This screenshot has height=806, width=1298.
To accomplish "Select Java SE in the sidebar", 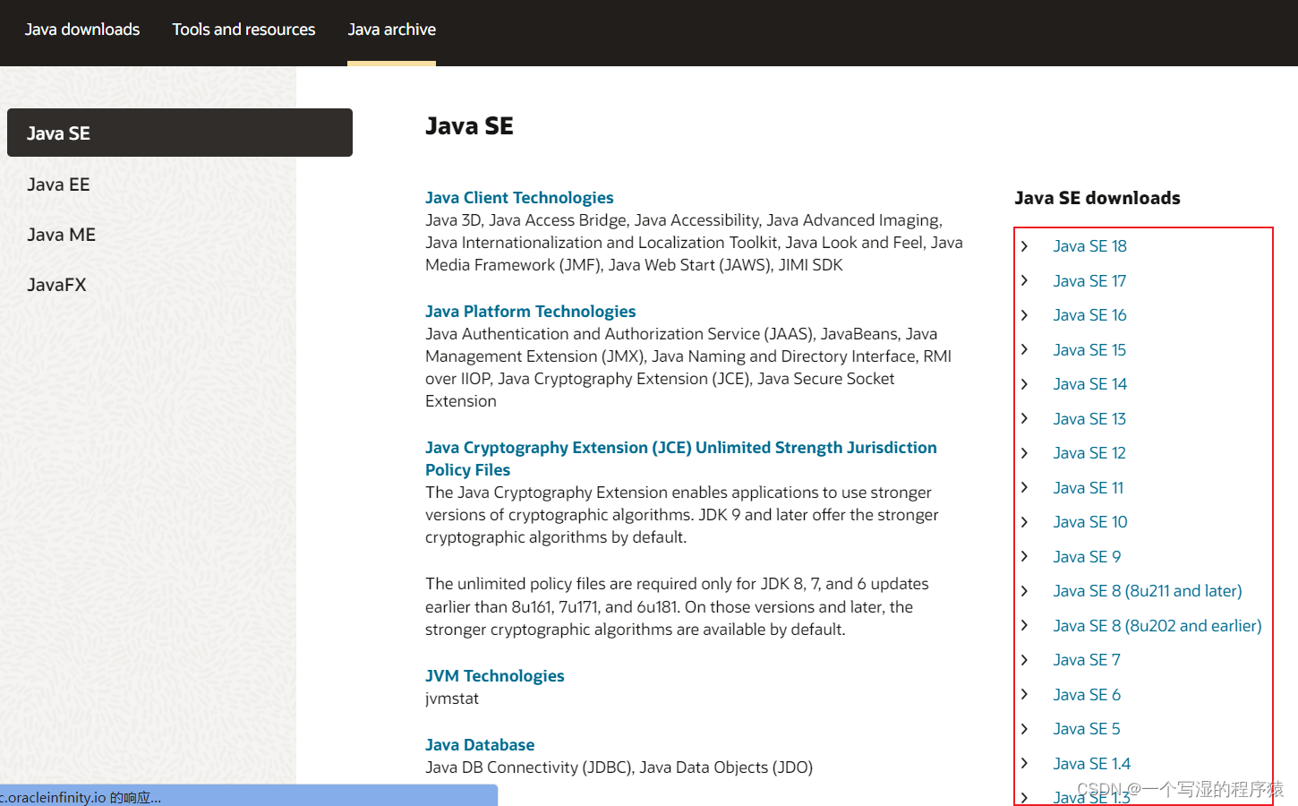I will point(180,133).
